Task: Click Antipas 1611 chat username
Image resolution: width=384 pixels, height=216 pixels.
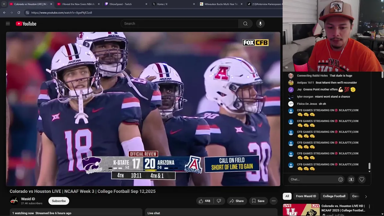Action: (305, 82)
